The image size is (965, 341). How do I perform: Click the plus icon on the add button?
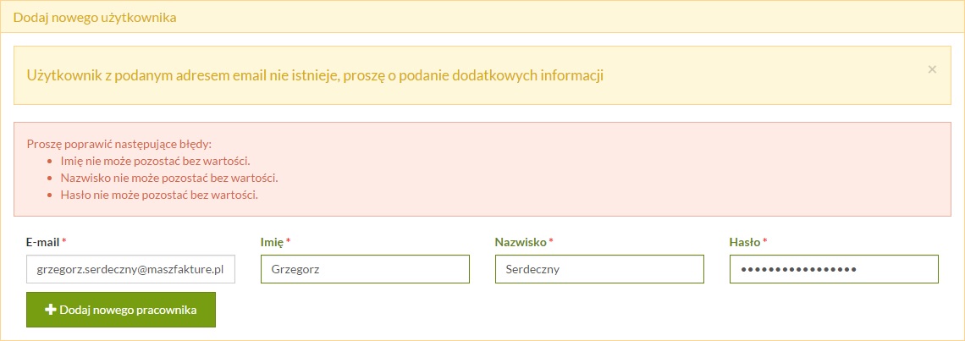pos(51,311)
